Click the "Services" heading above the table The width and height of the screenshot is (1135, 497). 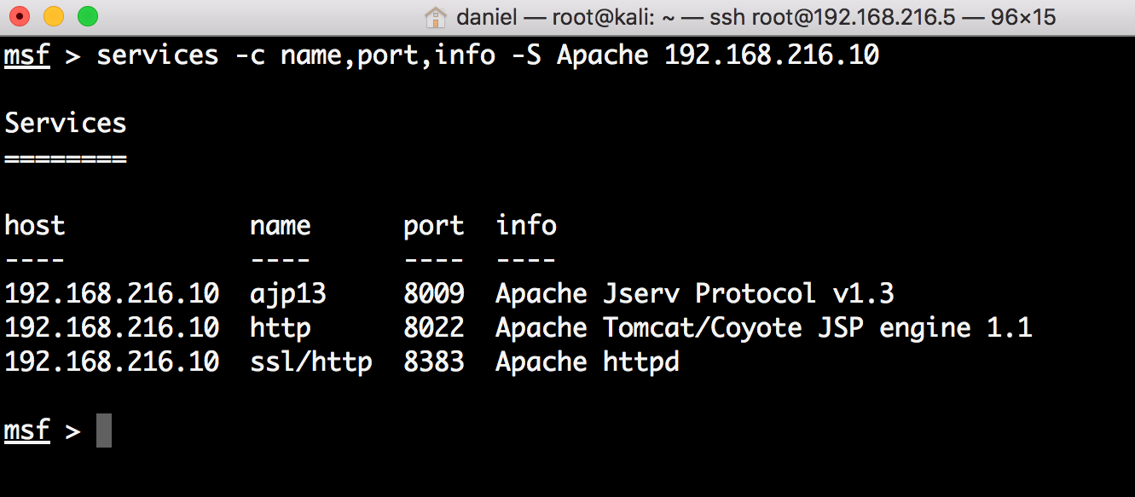point(66,123)
